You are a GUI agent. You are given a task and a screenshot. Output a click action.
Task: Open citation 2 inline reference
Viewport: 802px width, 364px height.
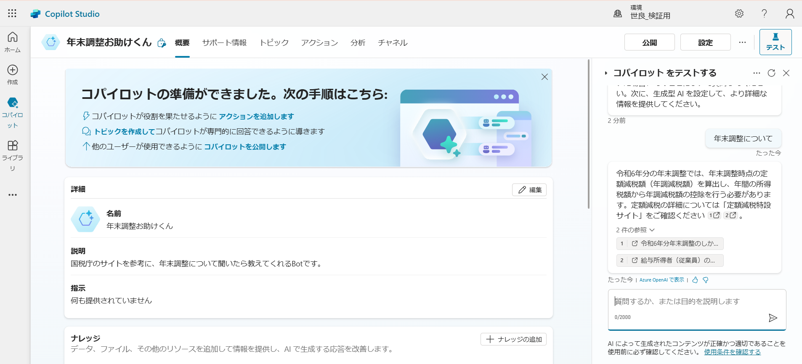coord(730,215)
